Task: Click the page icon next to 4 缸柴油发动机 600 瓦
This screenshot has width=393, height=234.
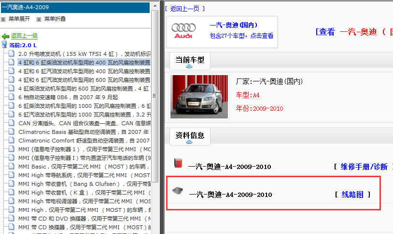Action: (12, 88)
